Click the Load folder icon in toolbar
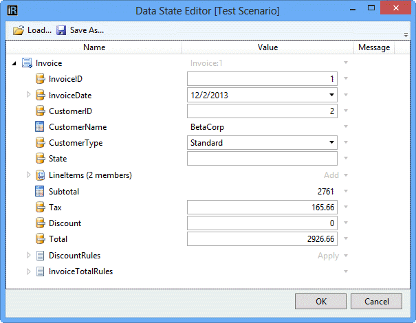Screen dimensions: 416x323 coord(19,30)
